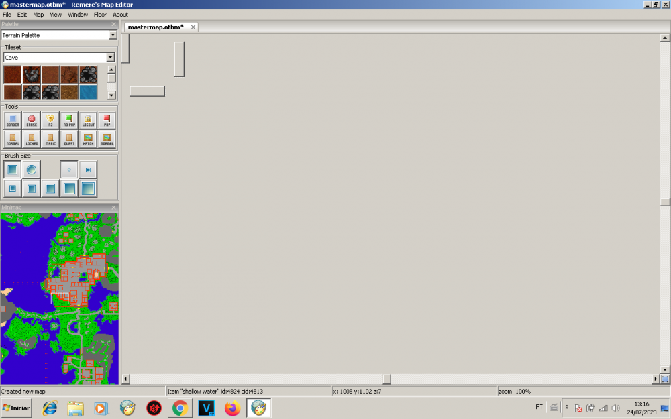This screenshot has width=671, height=419.
Task: Select the Hatch window tool
Action: (88, 139)
